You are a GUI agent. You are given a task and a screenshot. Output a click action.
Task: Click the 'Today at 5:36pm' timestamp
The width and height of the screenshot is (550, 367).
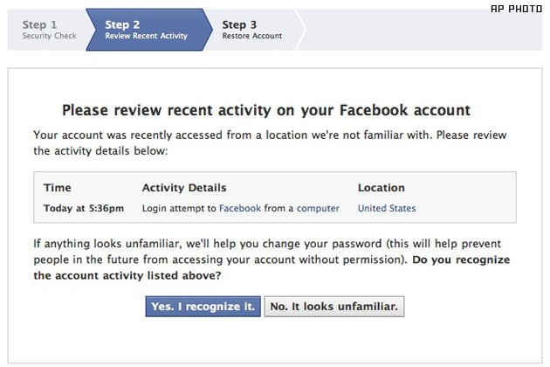[x=84, y=208]
